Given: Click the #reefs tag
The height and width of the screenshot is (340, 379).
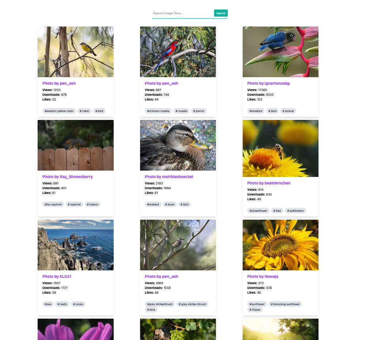Looking at the screenshot, I should pos(62,304).
